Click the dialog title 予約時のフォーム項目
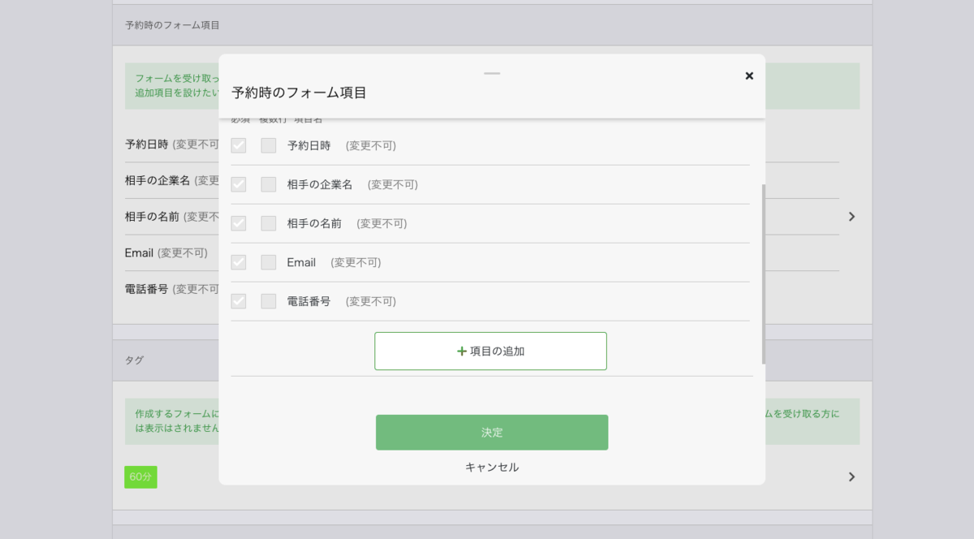This screenshot has height=539, width=974. (300, 93)
